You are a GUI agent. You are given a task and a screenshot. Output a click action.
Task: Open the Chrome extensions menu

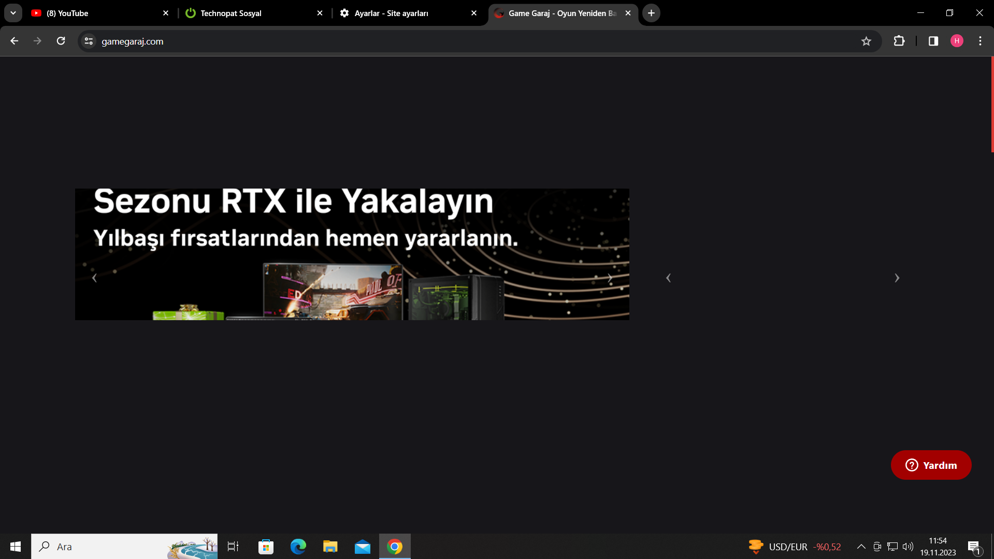[899, 41]
